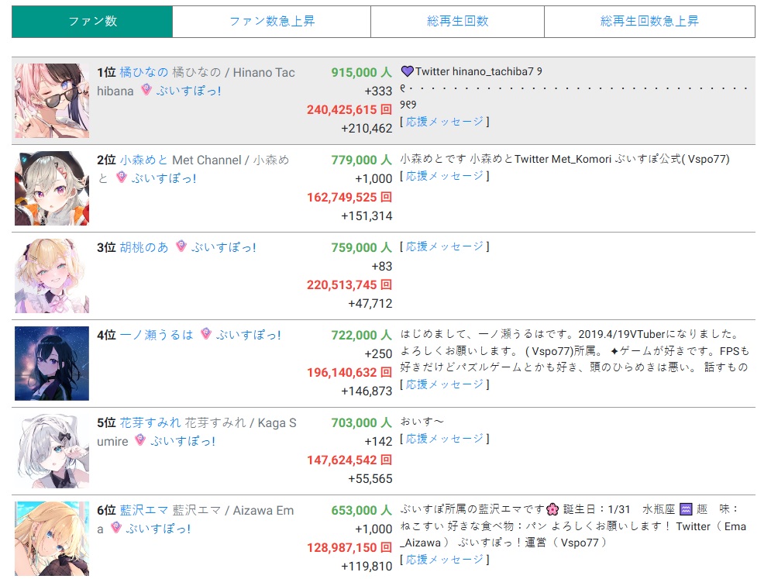Switch to the 総再生回数急上昇 tab
The width and height of the screenshot is (771, 579).
[x=649, y=22]
